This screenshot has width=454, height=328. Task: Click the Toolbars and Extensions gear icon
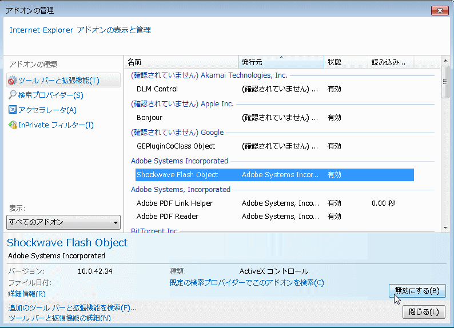(x=12, y=81)
